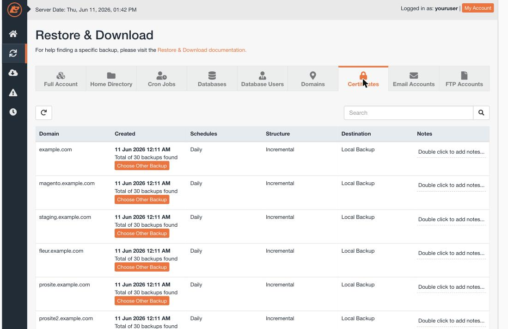Click the My Account button
Screen dimensions: 508x329
point(477,8)
